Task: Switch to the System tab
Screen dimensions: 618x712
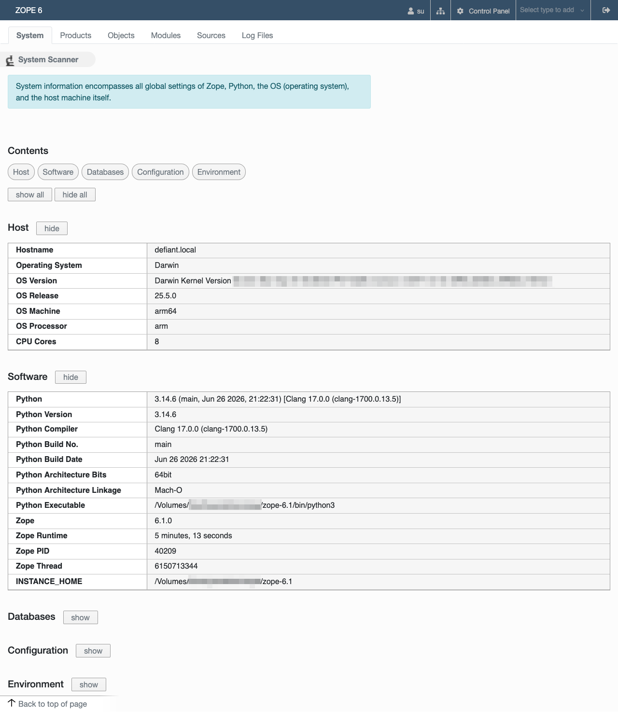Action: point(30,35)
